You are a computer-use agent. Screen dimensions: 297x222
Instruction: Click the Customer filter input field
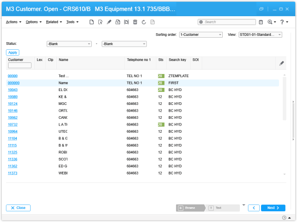20,65
